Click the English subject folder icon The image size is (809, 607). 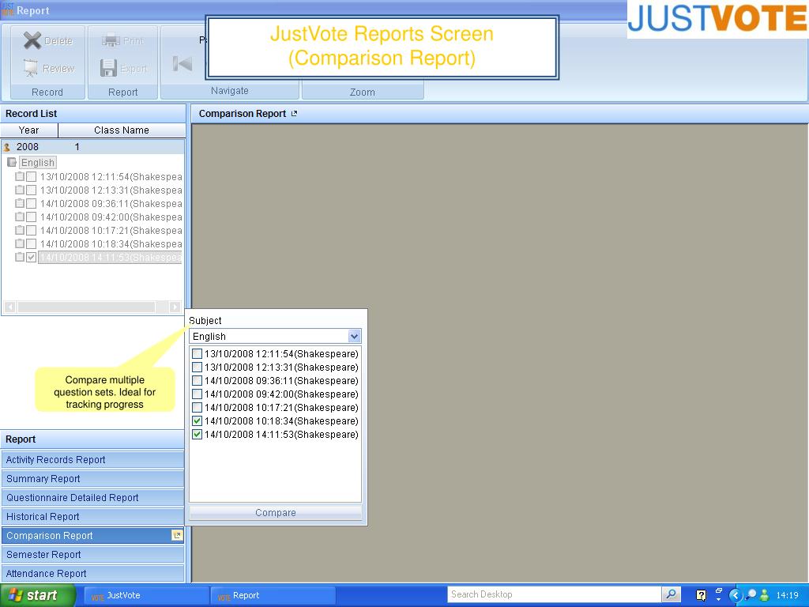pos(11,163)
